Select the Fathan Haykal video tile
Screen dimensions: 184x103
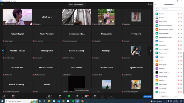pos(17,34)
